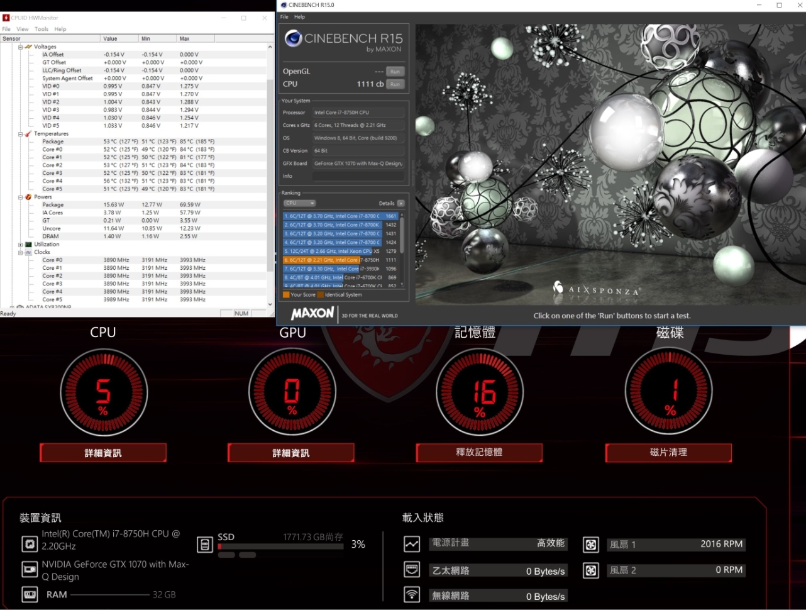The image size is (806, 610).
Task: Open 詳細資訊 under the GPU gauge
Action: 291,453
